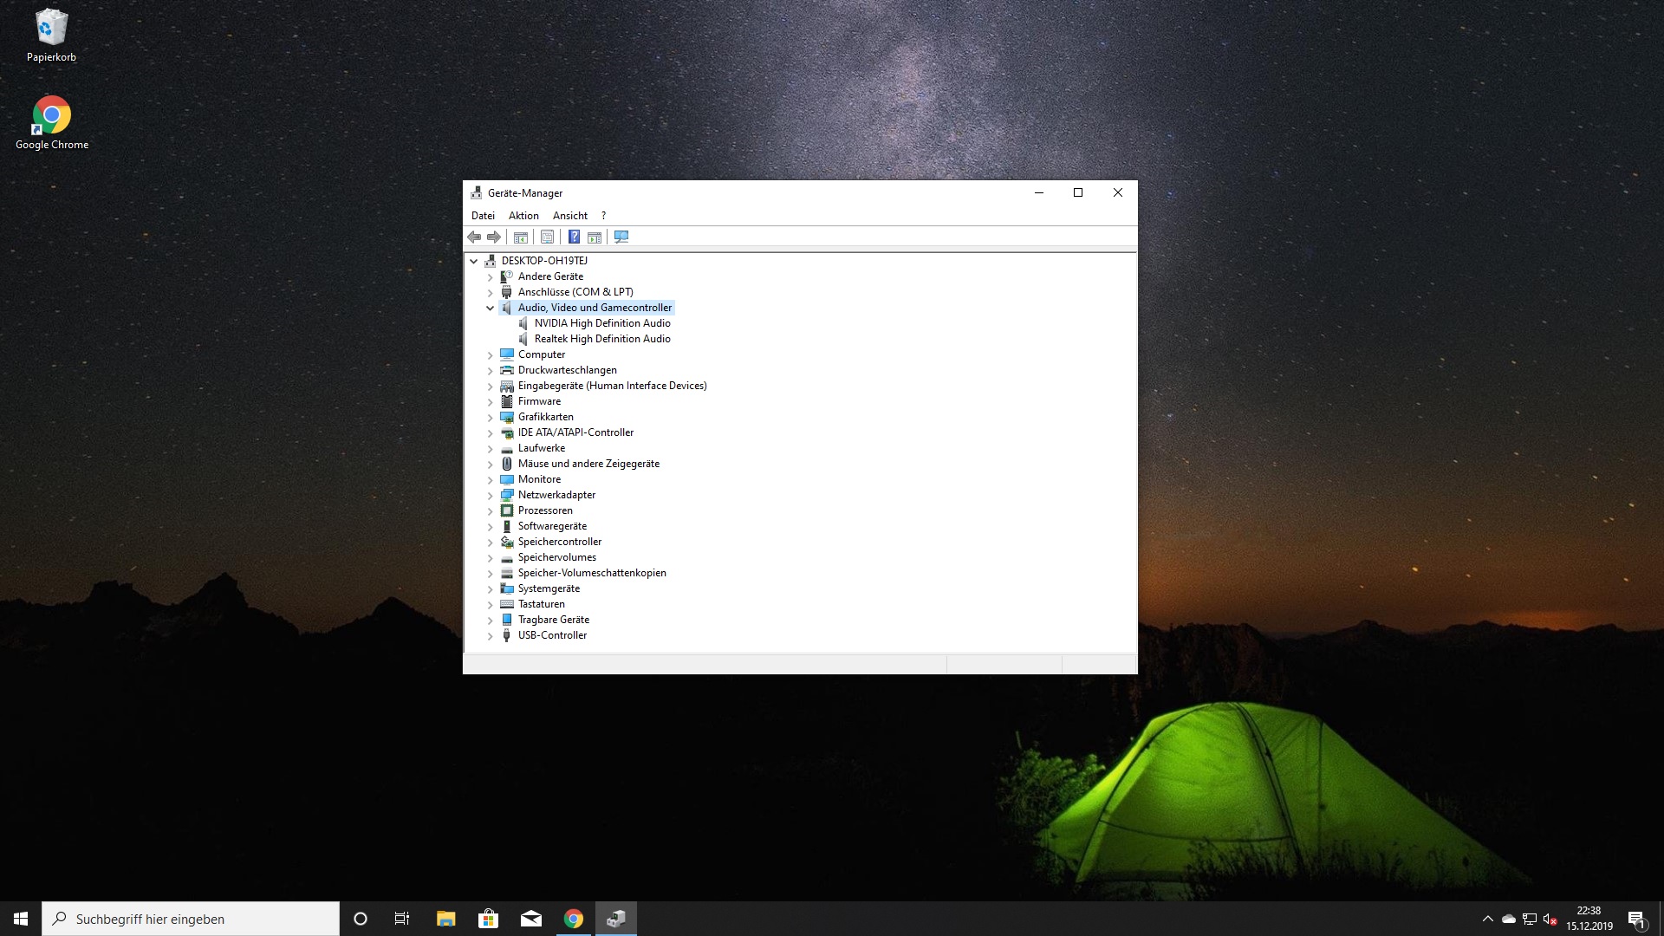Viewport: 1664px width, 936px height.
Task: Click the taskbar search box
Action: 191,919
